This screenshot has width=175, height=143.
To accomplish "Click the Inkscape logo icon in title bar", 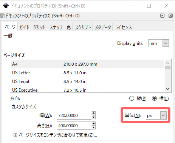I will pyautogui.click(x=6, y=6).
